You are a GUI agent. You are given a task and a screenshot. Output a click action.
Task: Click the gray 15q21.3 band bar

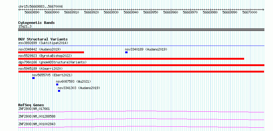click(141, 30)
